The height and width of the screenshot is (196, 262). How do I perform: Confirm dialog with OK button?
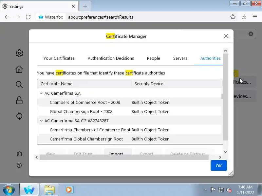pyautogui.click(x=218, y=166)
